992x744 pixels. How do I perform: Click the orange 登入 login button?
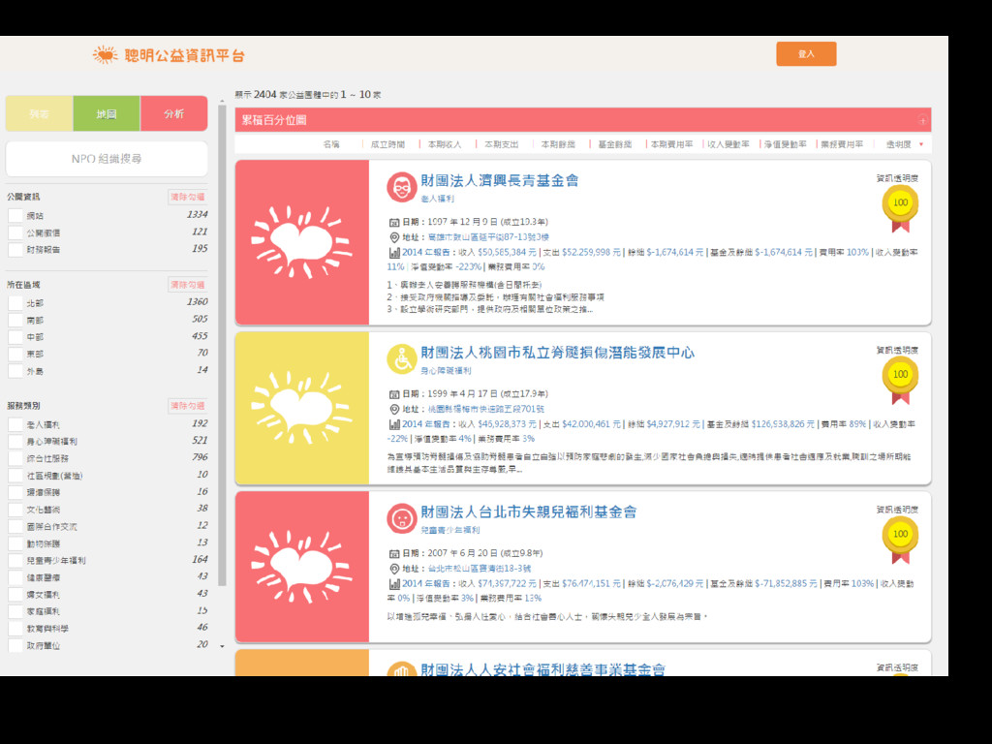(806, 54)
